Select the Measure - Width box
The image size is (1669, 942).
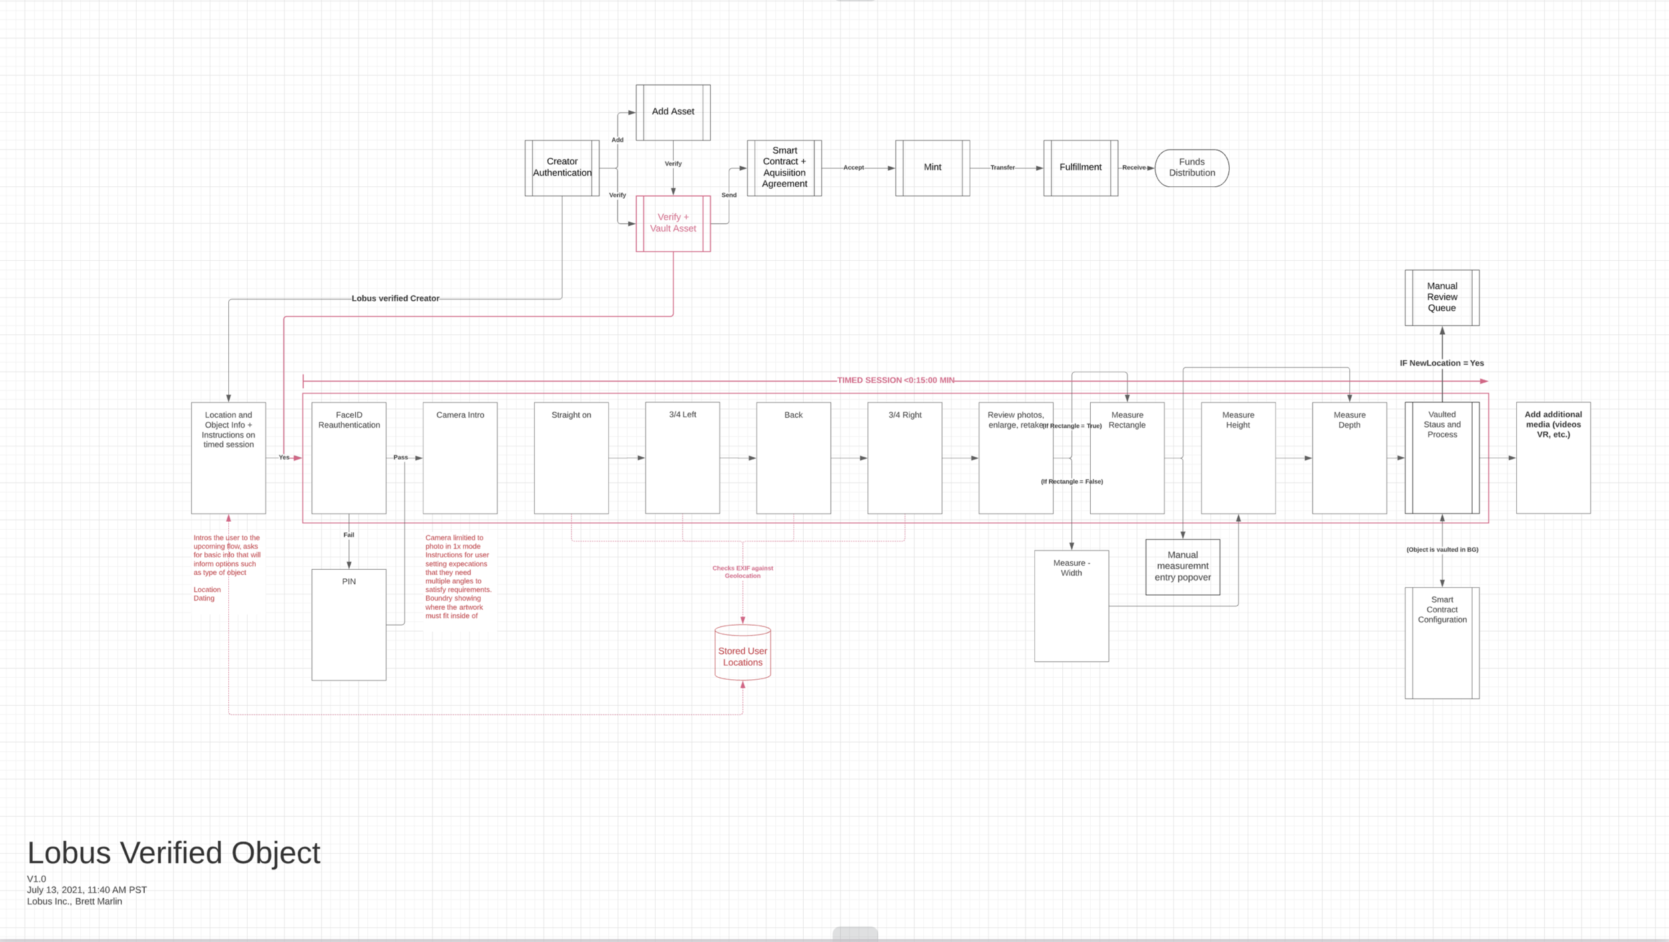click(x=1071, y=606)
